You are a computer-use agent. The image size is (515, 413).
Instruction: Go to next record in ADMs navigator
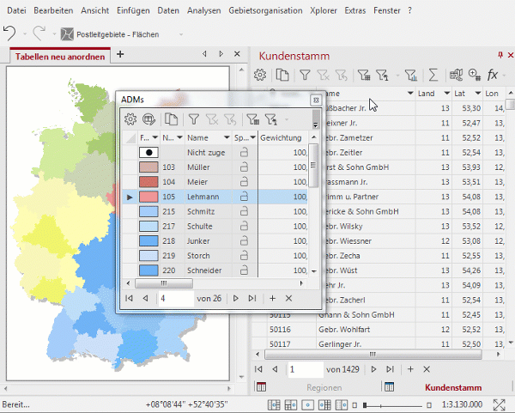[235, 298]
